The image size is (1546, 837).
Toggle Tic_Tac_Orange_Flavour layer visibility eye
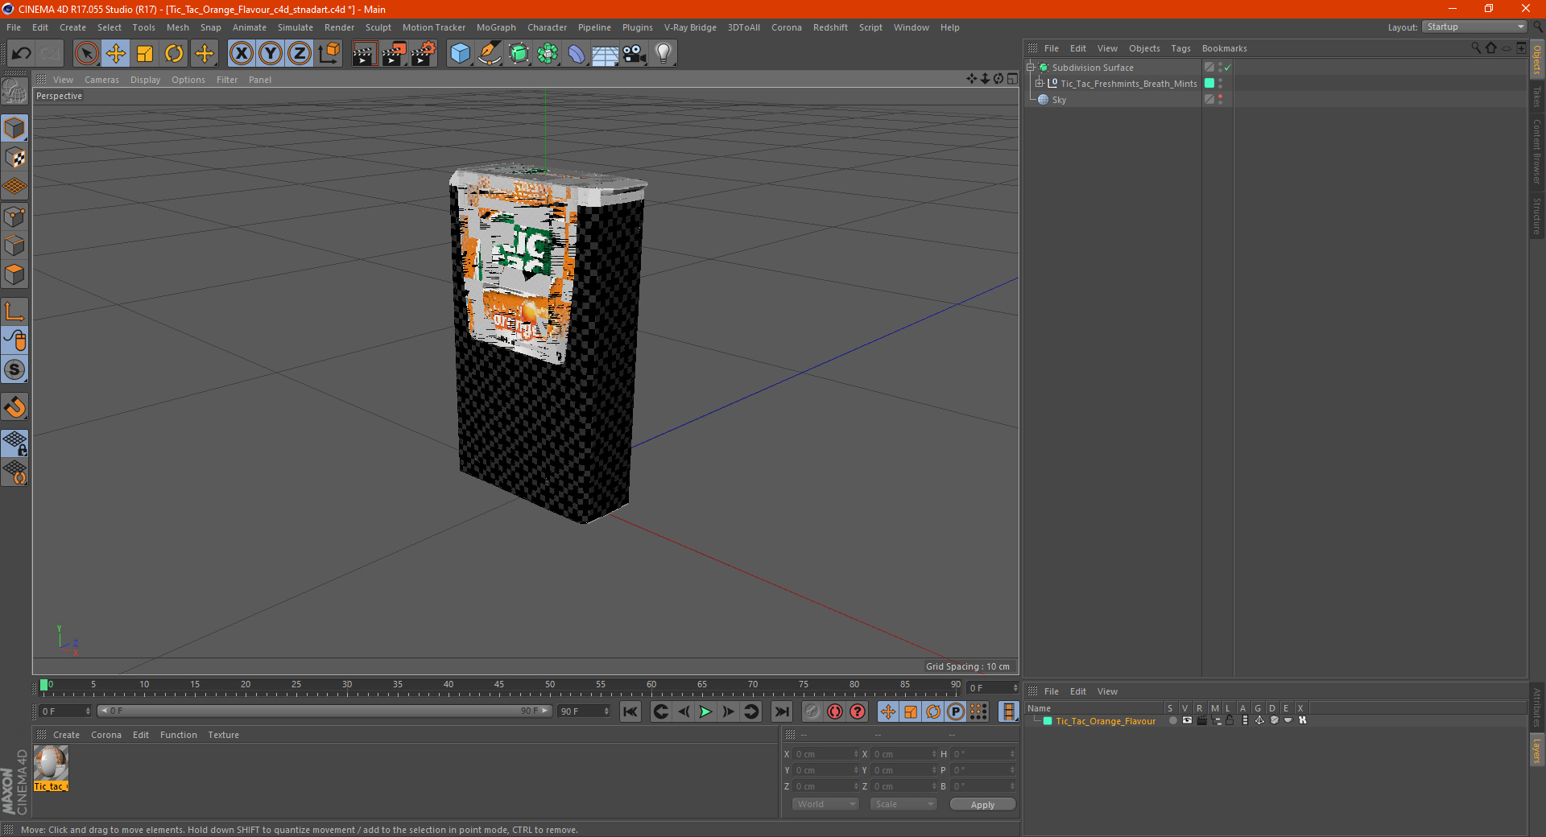click(x=1187, y=720)
